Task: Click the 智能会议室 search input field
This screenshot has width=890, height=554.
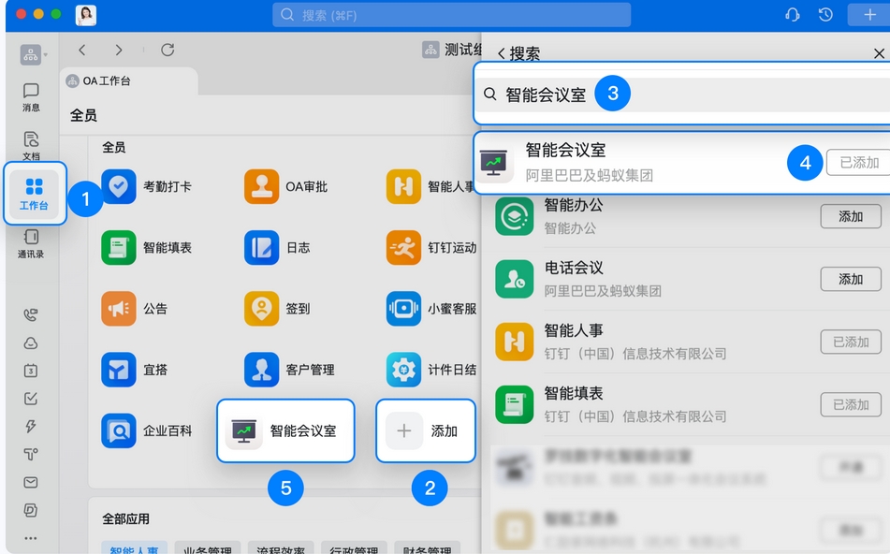Action: [x=681, y=94]
